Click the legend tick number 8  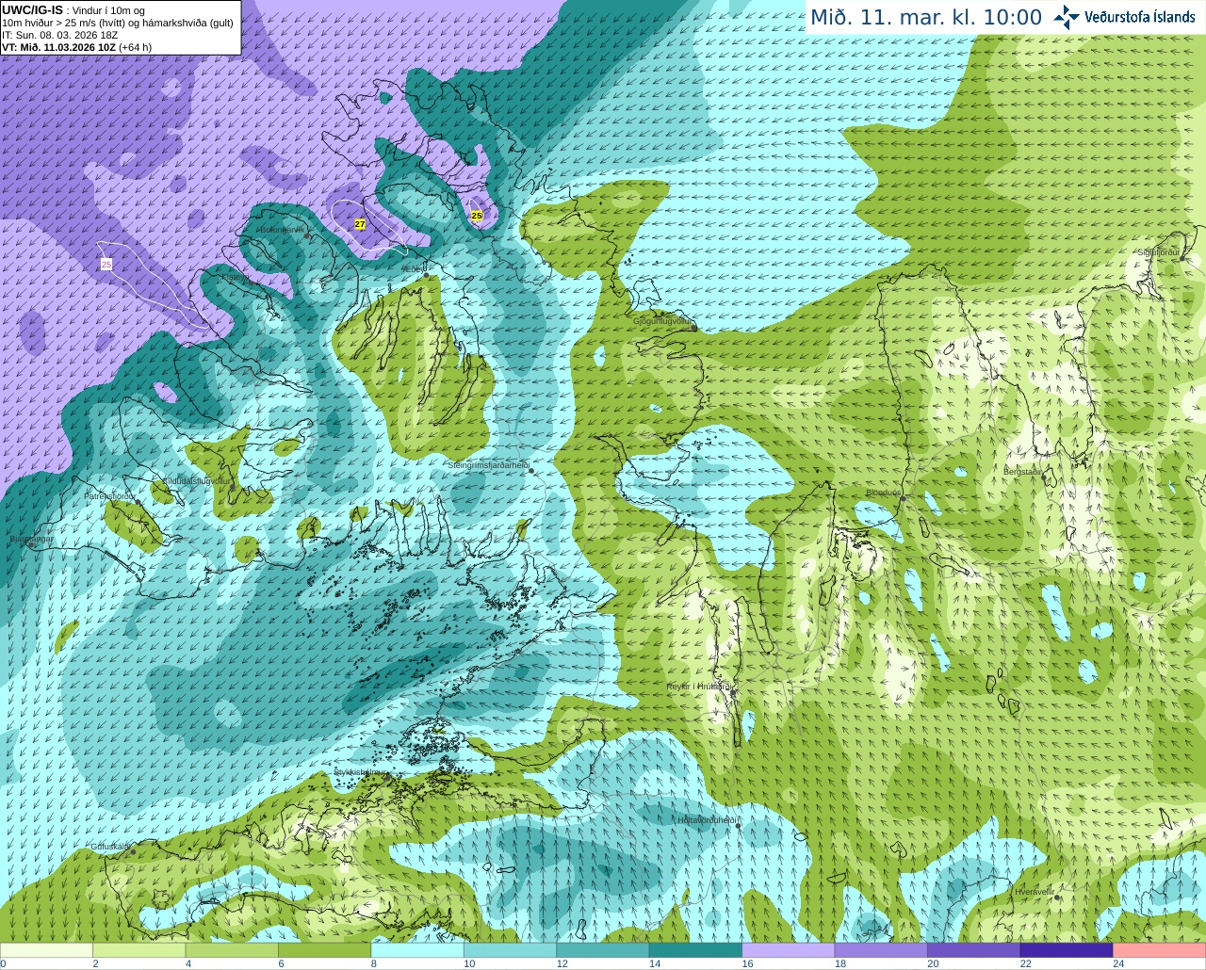(x=374, y=963)
